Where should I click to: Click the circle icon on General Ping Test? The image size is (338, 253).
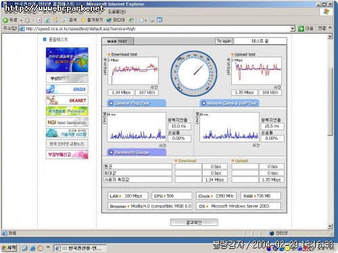coord(111,103)
